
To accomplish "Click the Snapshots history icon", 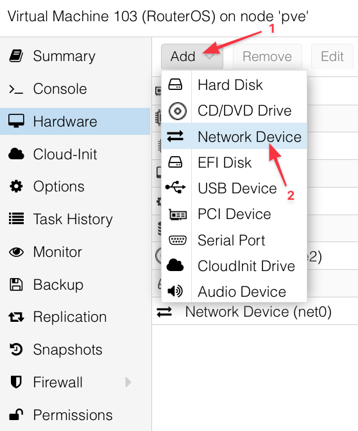I will tap(16, 349).
